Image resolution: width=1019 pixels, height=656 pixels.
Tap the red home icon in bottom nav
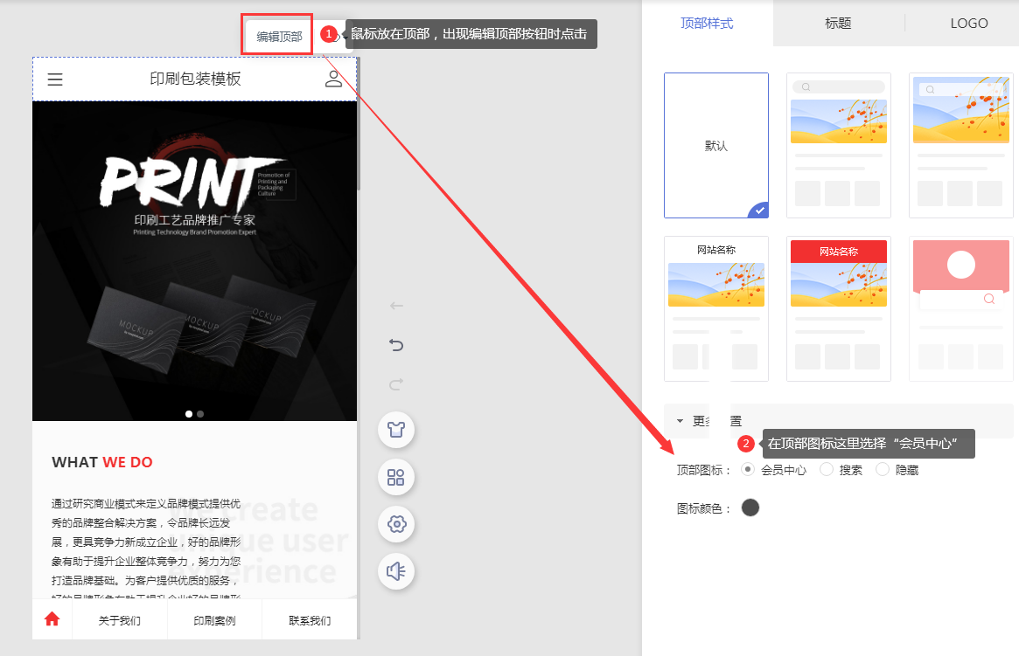pyautogui.click(x=52, y=619)
